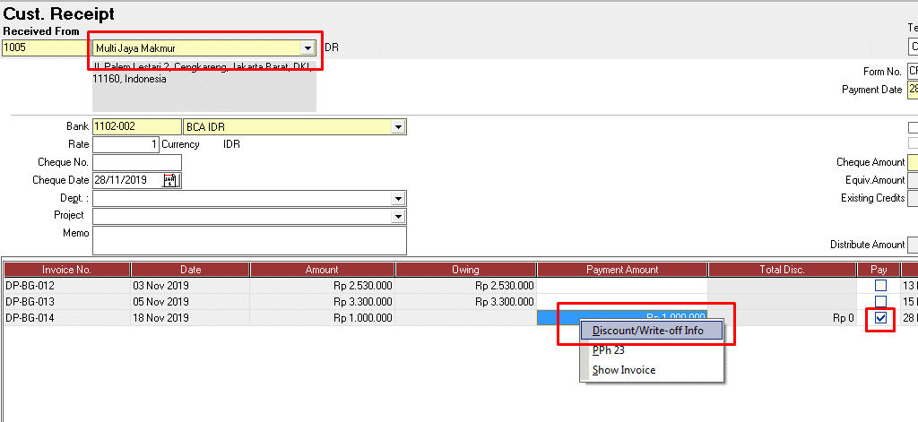Click the Owing column header
The height and width of the screenshot is (422, 918).
coord(465,270)
